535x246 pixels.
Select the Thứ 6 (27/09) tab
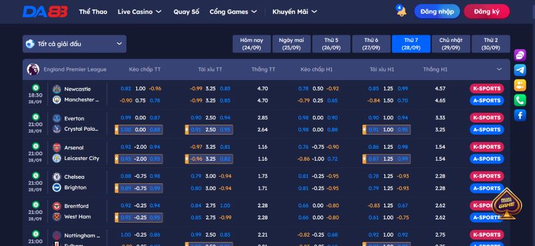pos(371,44)
